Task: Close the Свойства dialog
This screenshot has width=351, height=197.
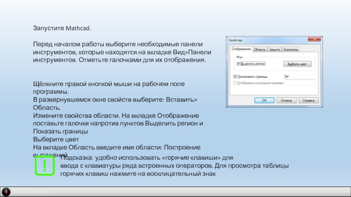Action: tap(315, 39)
